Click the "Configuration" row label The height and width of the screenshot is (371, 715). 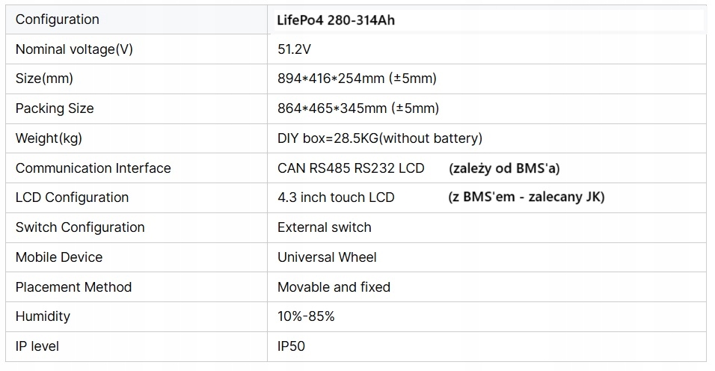57,19
